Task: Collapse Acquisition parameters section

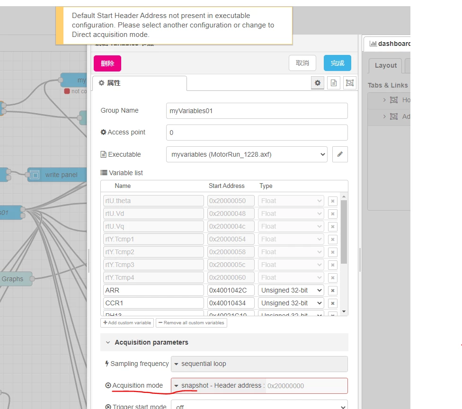Action: 108,342
